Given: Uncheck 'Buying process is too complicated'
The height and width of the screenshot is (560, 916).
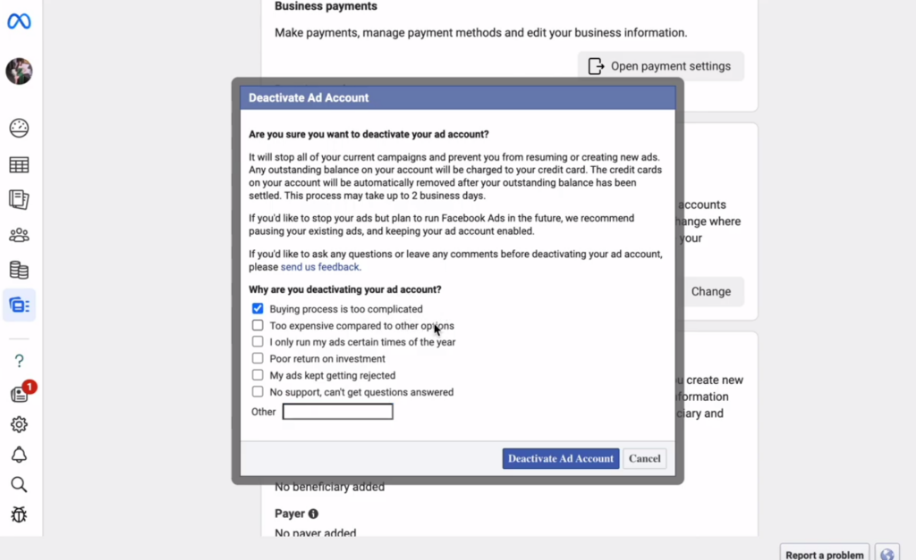Looking at the screenshot, I should (x=258, y=308).
